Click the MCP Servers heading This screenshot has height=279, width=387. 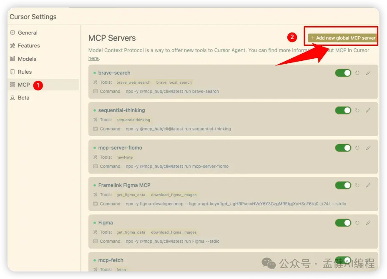[112, 38]
